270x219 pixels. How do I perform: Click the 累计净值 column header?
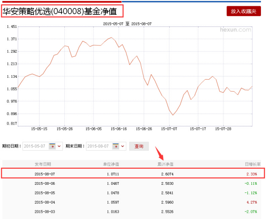pyautogui.click(x=165, y=164)
